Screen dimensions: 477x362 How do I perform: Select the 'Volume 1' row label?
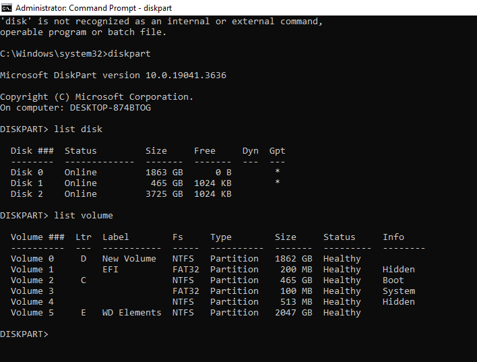click(x=32, y=270)
